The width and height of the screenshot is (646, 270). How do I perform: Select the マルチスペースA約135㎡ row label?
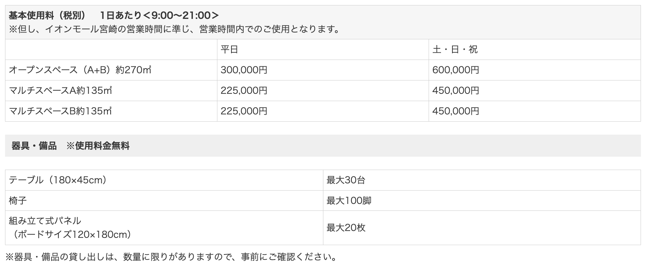click(x=60, y=90)
